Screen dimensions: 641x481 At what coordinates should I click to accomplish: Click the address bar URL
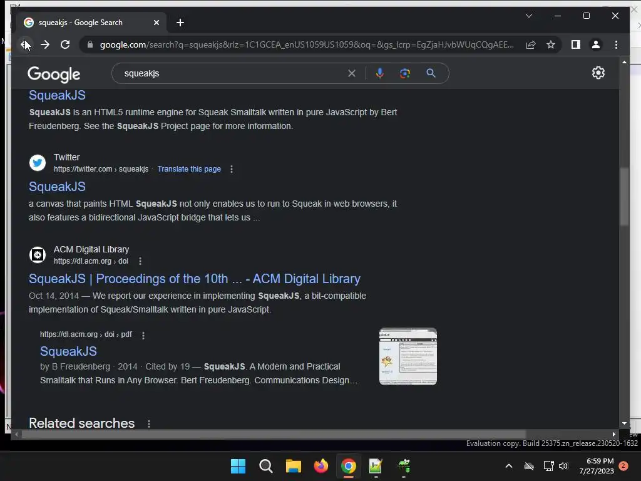(x=307, y=44)
